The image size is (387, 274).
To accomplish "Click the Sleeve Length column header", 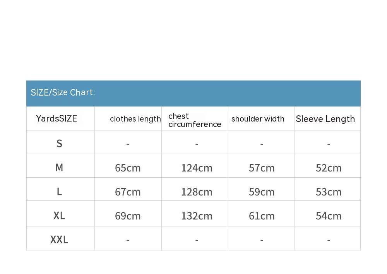I will click(325, 119).
